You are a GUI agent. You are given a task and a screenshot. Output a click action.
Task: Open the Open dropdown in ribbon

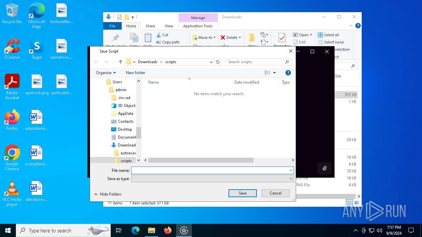pos(302,35)
